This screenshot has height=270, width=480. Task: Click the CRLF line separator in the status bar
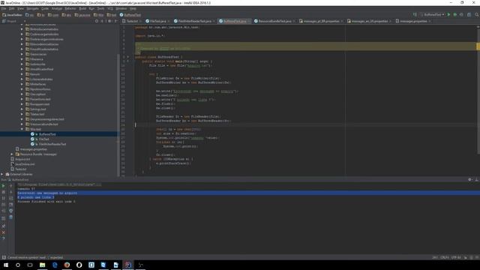tap(445, 257)
